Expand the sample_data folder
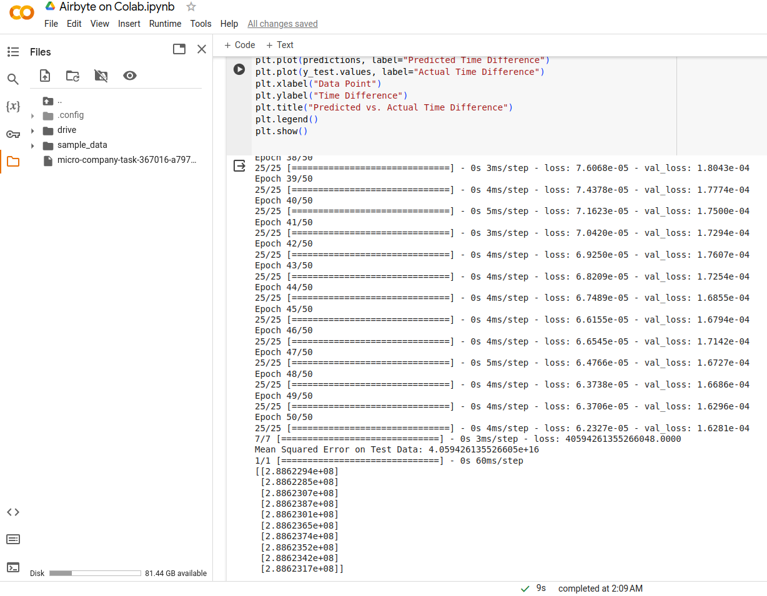The height and width of the screenshot is (596, 767). point(32,145)
